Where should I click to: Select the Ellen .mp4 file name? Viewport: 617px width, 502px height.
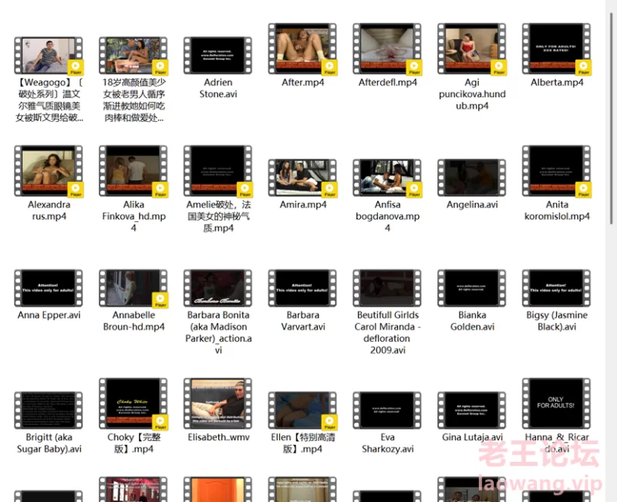click(x=302, y=443)
